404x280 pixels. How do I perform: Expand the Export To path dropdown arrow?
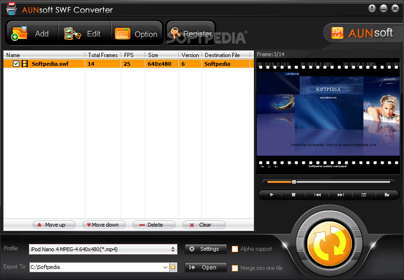point(165,268)
